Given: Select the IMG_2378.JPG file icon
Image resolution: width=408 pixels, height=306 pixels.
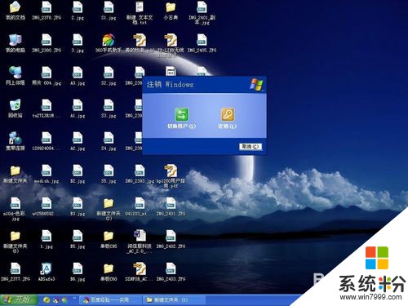Looking at the screenshot, I should coord(47,7).
